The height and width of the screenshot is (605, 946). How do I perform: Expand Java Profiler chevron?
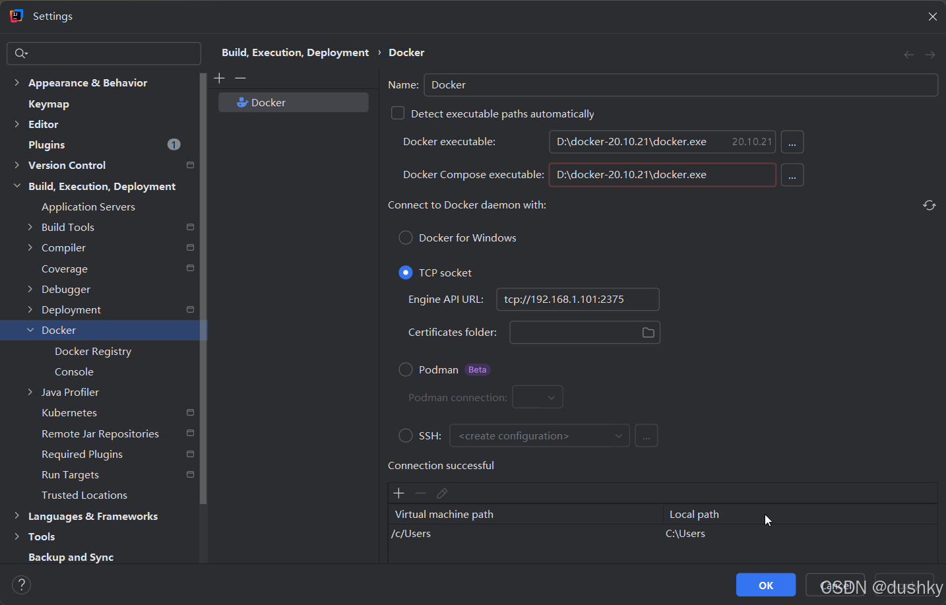click(30, 392)
